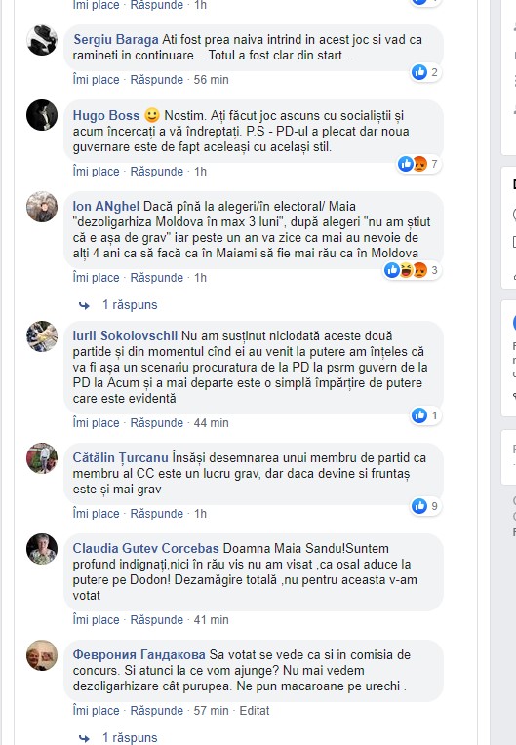Open Iurii Sokolovschii profile name link
The width and height of the screenshot is (516, 745).
coord(125,335)
